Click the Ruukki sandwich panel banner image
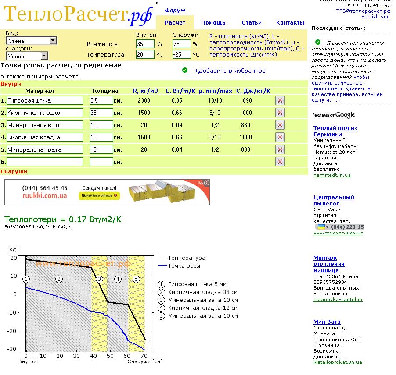This screenshot has width=396, height=375. (107, 192)
